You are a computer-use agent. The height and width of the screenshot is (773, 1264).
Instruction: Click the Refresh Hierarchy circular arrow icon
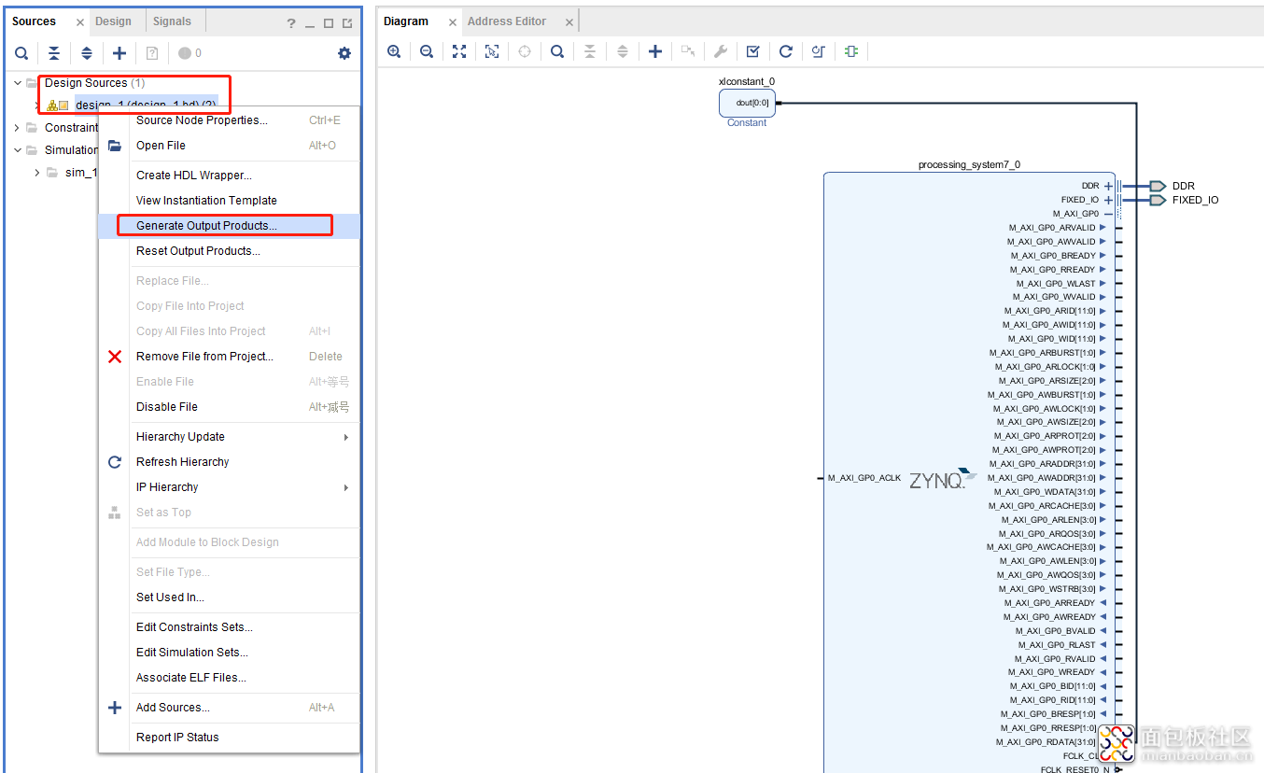[115, 462]
